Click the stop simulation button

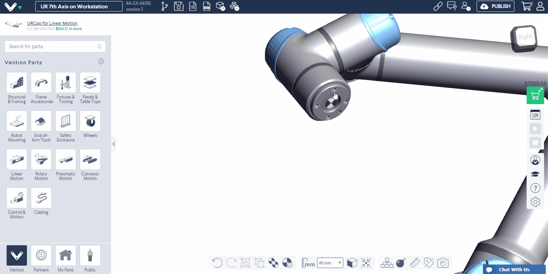point(535,143)
